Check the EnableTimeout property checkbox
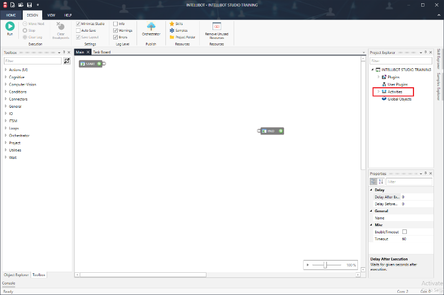Screen dimensions: 444x295 (405, 232)
